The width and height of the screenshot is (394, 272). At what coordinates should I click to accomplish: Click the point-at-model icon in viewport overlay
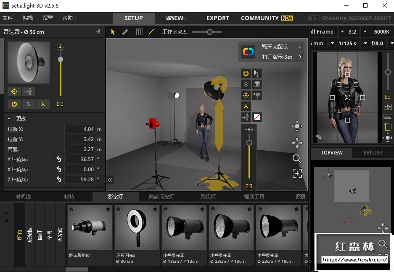pyautogui.click(x=246, y=117)
